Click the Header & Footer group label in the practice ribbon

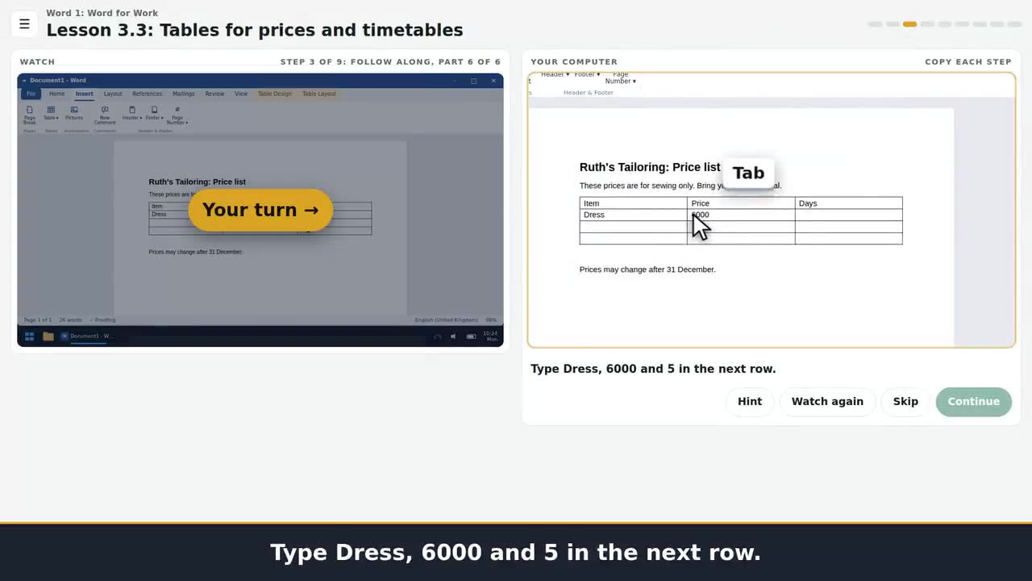click(589, 93)
